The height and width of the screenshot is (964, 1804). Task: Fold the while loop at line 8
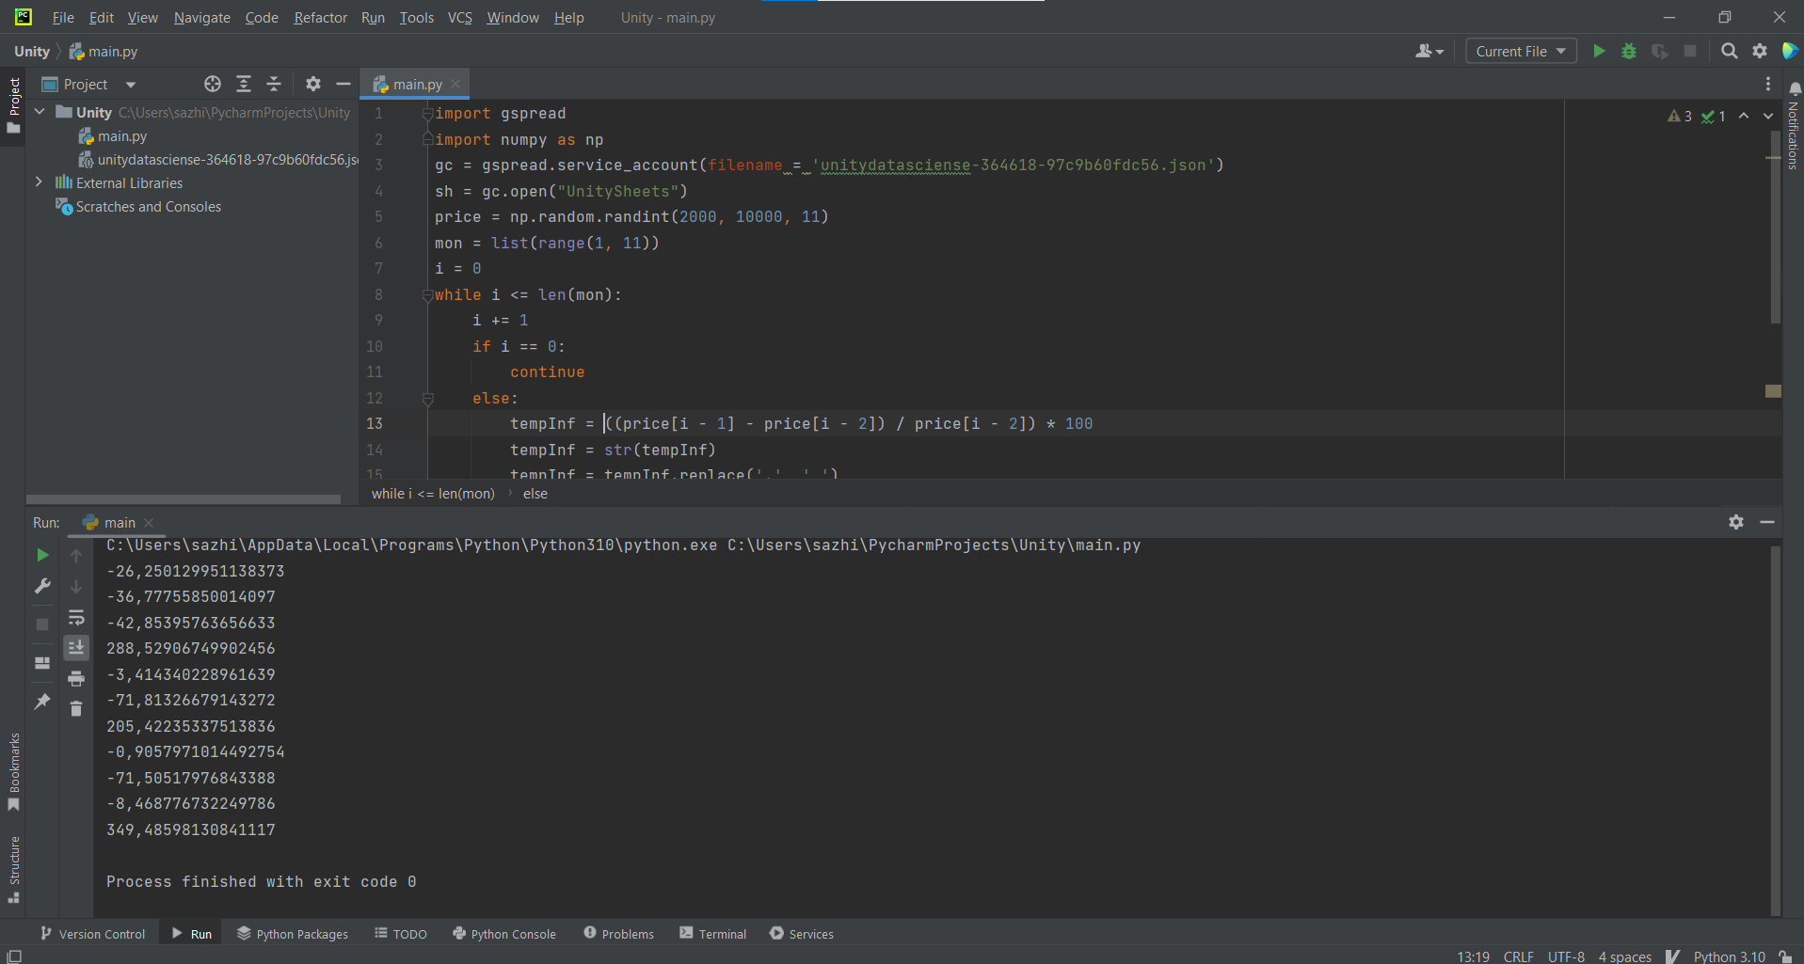tap(427, 294)
